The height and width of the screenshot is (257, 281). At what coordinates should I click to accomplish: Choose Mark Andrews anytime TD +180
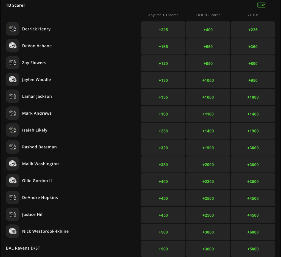(x=163, y=114)
